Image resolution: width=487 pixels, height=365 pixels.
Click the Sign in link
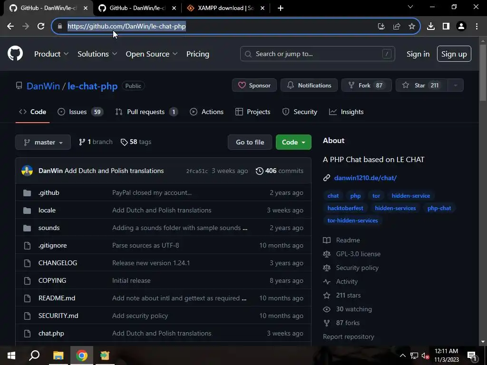click(418, 54)
